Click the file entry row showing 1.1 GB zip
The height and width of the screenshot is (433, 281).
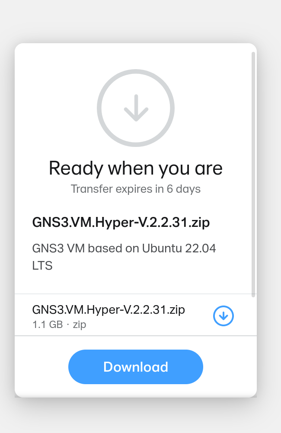[x=121, y=315]
